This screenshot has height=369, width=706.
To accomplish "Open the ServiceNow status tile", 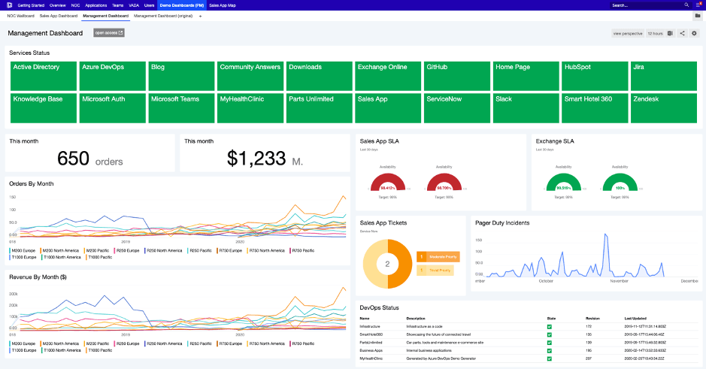I will [x=457, y=108].
